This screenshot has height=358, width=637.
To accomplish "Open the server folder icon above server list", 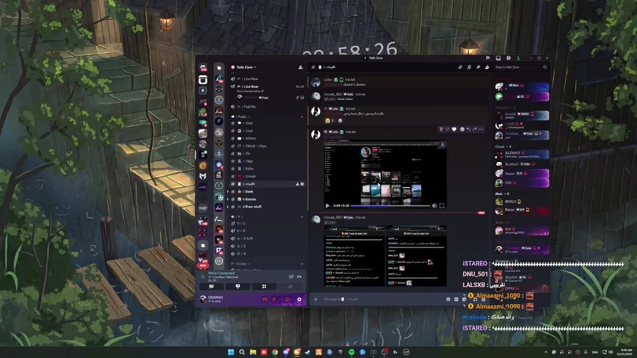I will (x=219, y=68).
